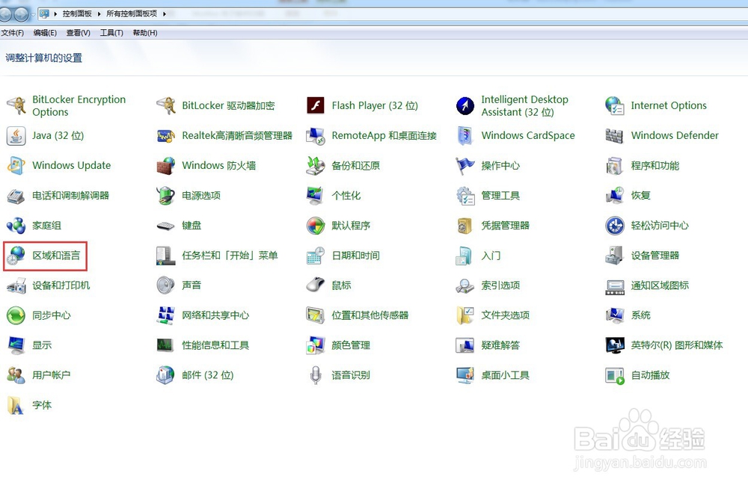Open the 语音识别 microphone icon
This screenshot has width=748, height=488.
click(316, 375)
